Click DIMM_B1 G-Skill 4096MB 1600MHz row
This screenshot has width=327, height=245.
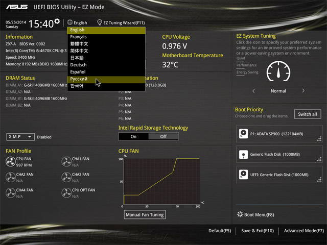click(x=36, y=99)
